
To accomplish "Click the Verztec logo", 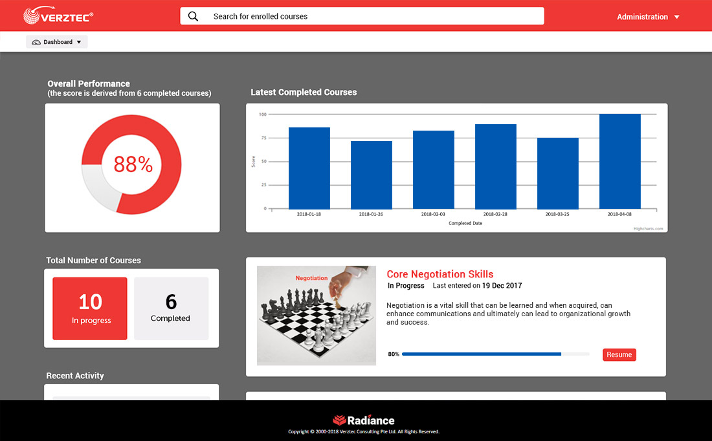I will click(58, 16).
